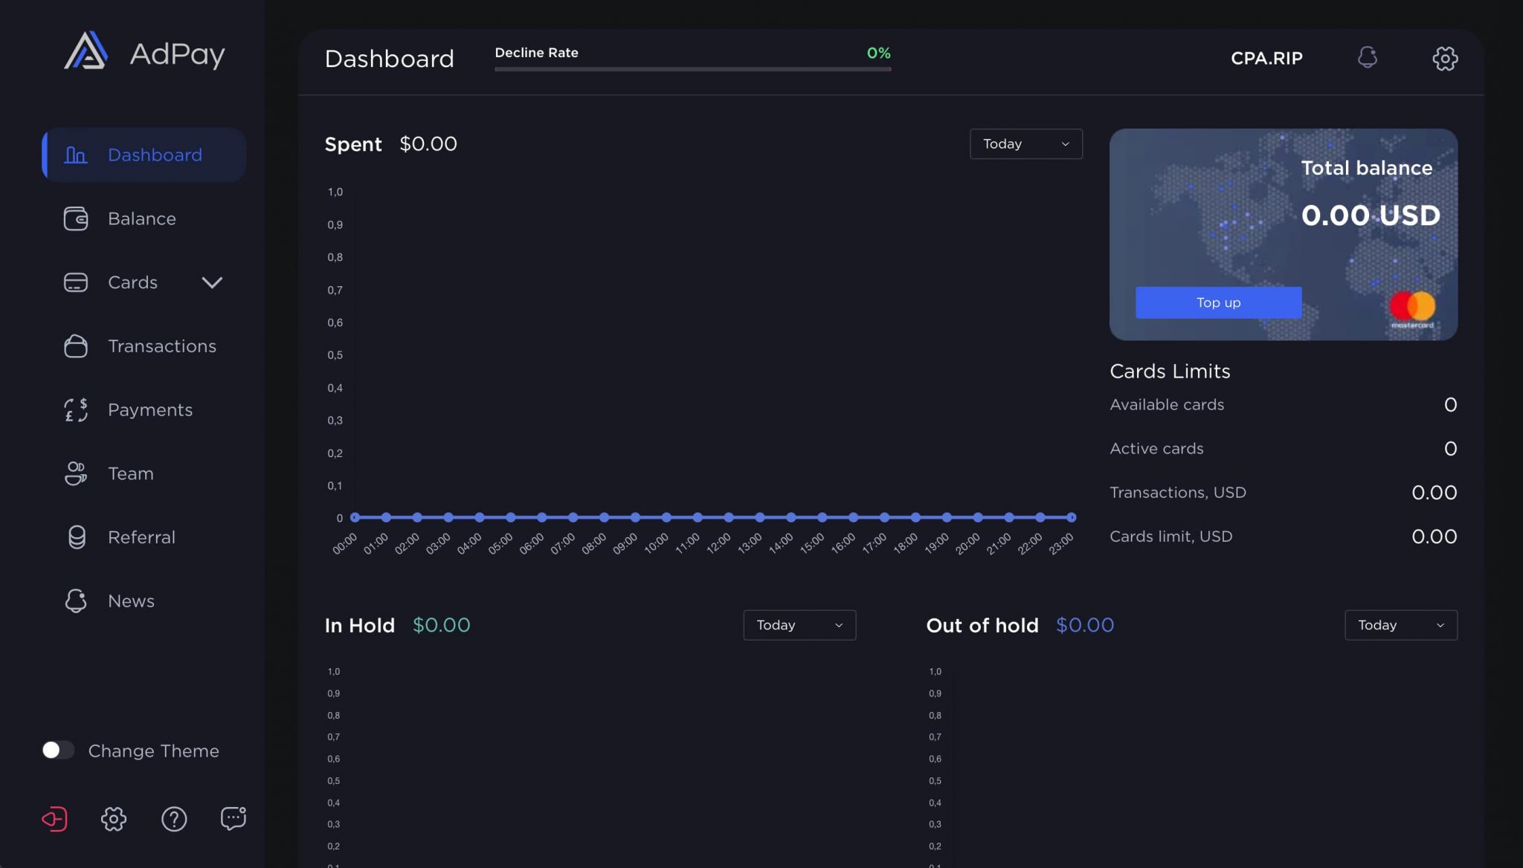Open support chat from bottom toolbar
The width and height of the screenshot is (1523, 868).
pyautogui.click(x=233, y=818)
